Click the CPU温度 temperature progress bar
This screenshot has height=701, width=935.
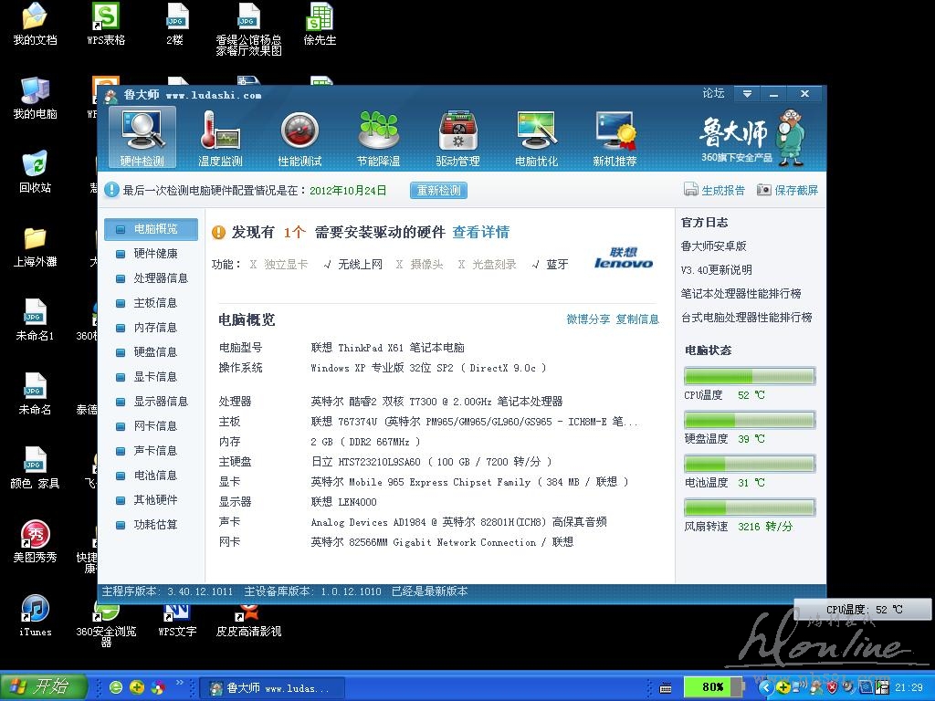[749, 377]
